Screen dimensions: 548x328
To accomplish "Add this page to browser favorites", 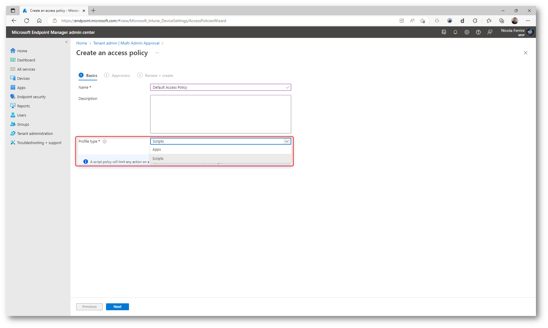I will (423, 21).
